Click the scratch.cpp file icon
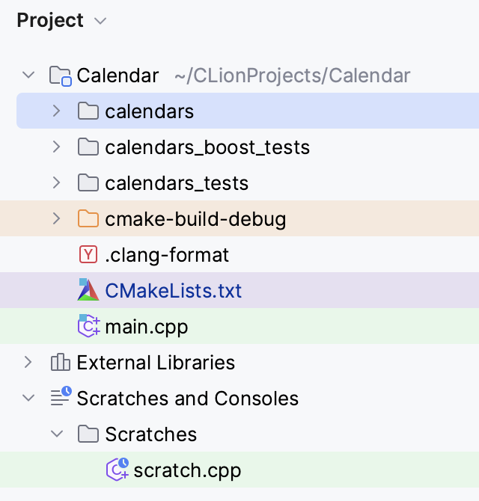The height and width of the screenshot is (501, 479). click(117, 470)
